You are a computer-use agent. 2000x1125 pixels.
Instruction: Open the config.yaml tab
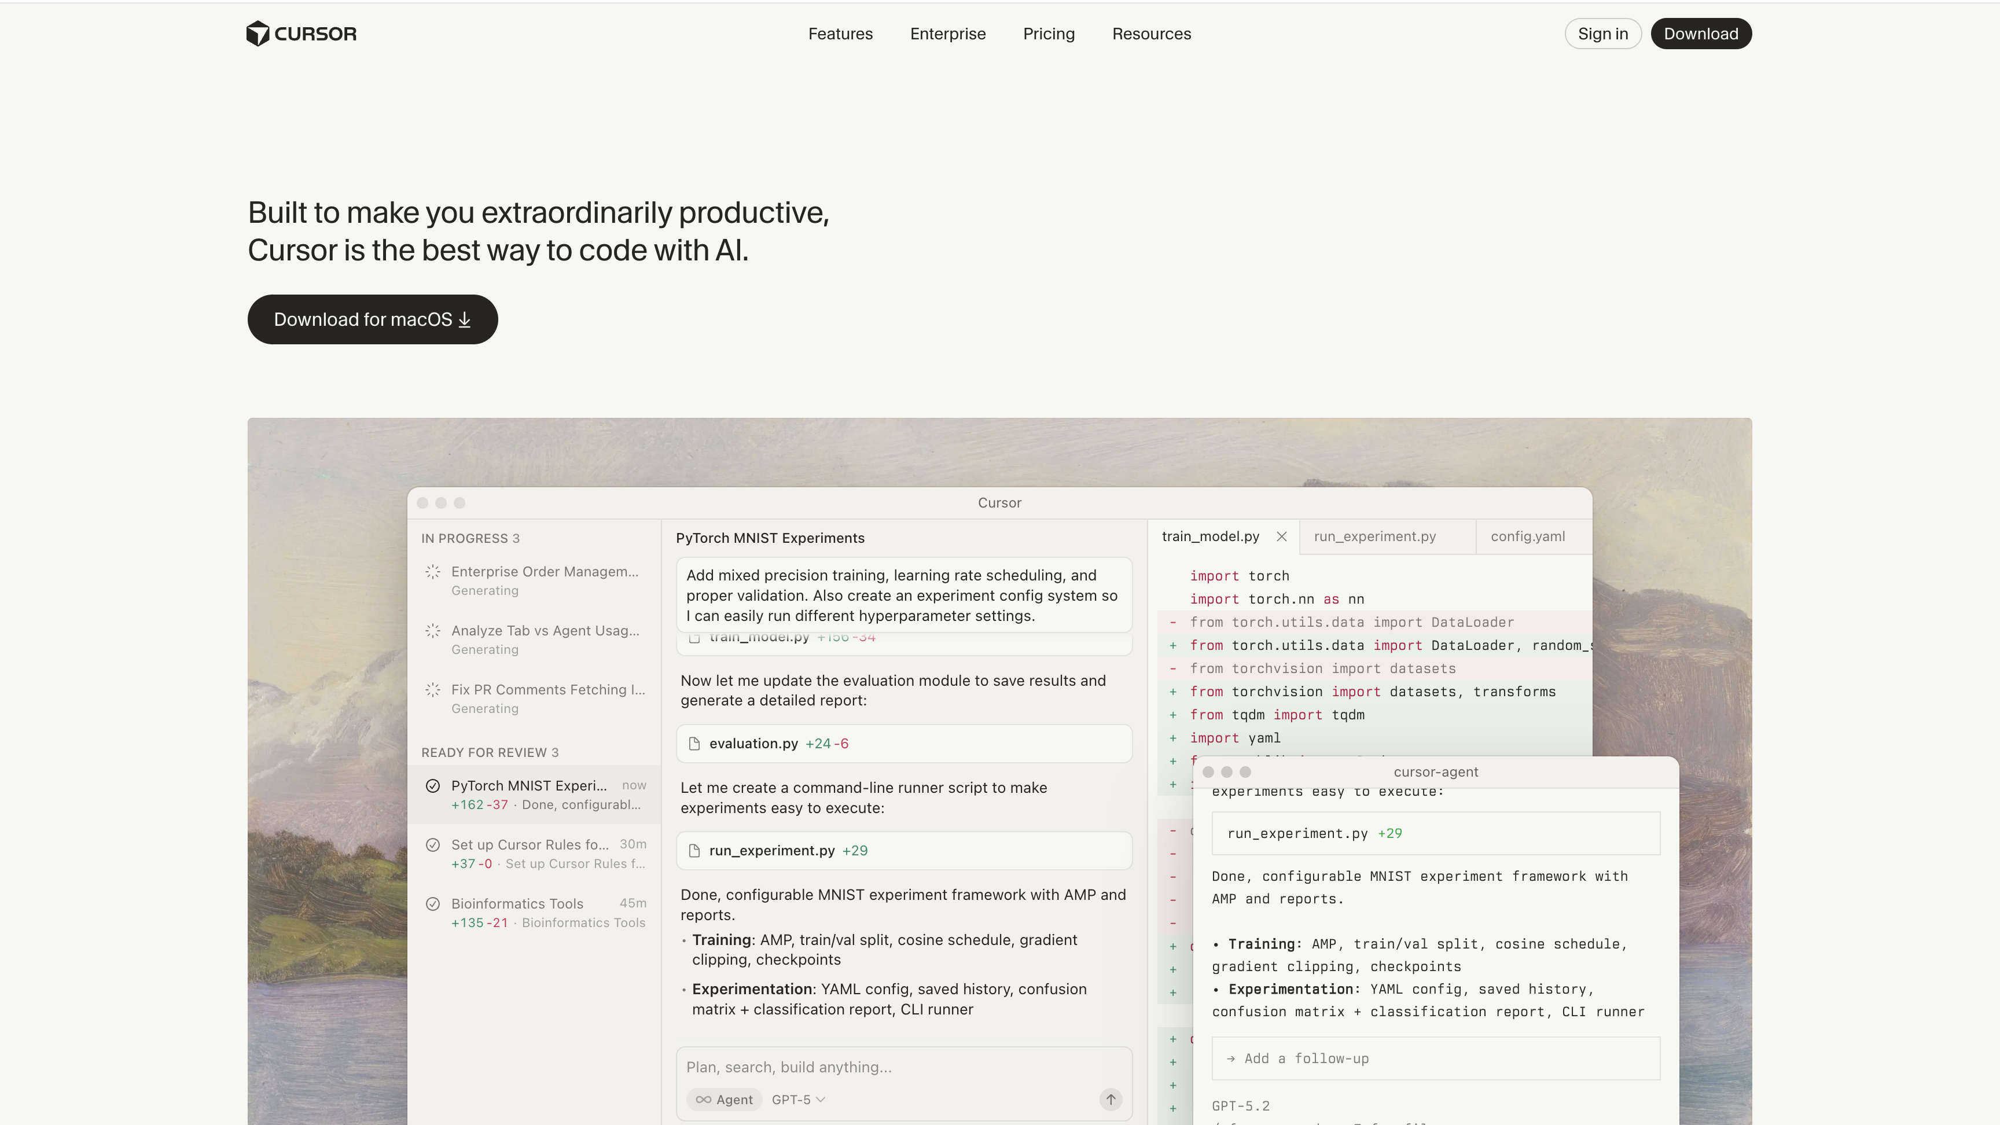(1527, 536)
